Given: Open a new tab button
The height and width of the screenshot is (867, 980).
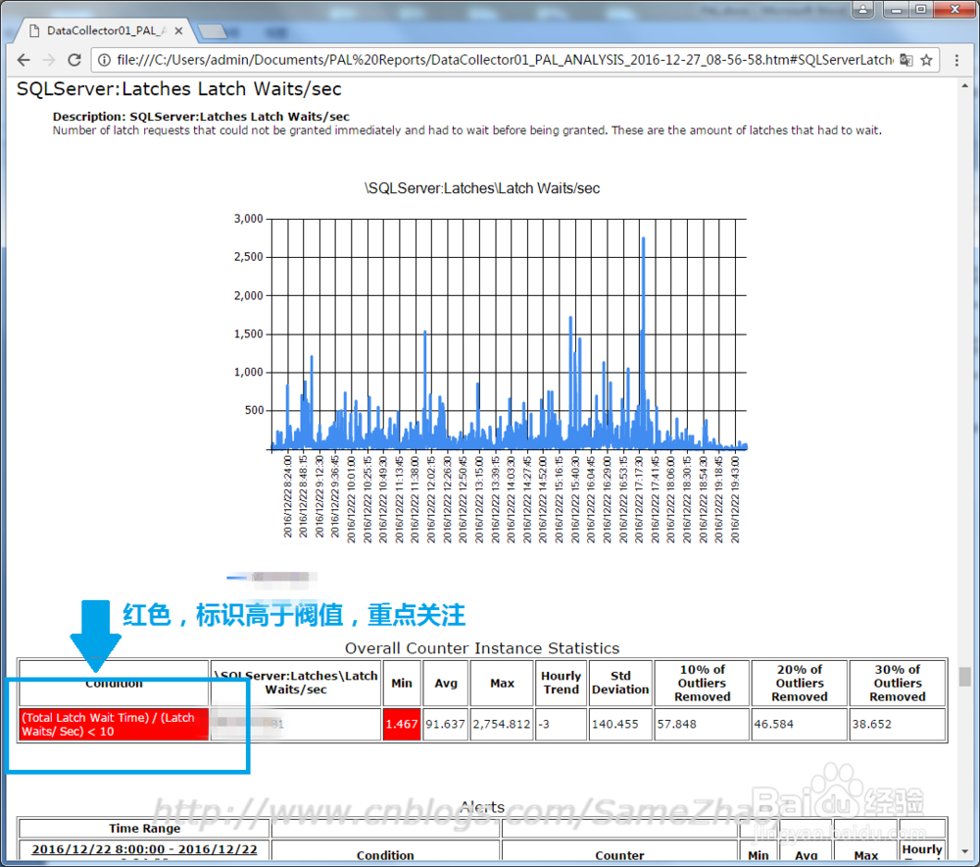Looking at the screenshot, I should coord(213,31).
